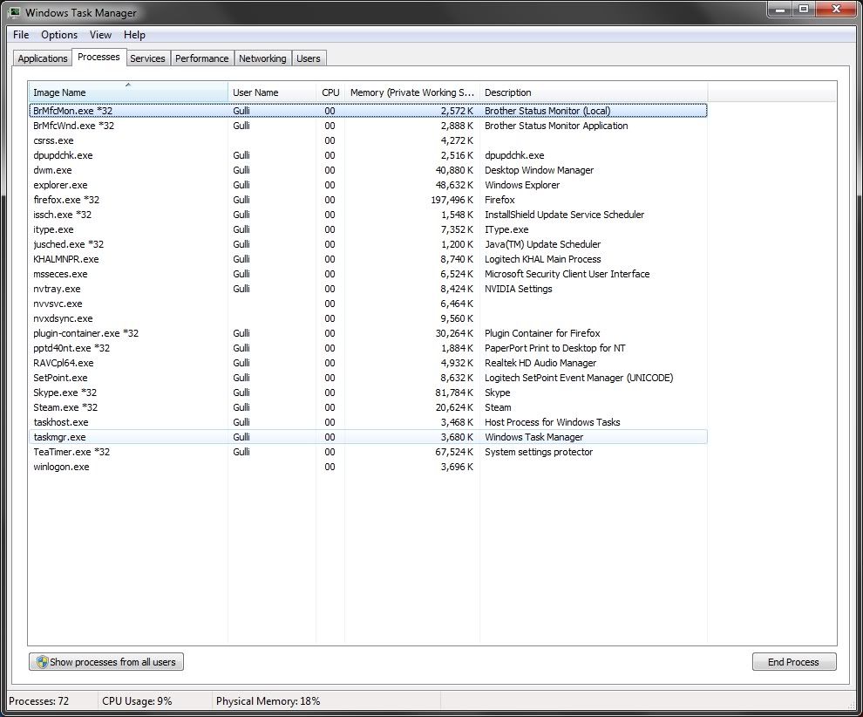This screenshot has width=863, height=717.
Task: Click the End Process button
Action: 793,662
